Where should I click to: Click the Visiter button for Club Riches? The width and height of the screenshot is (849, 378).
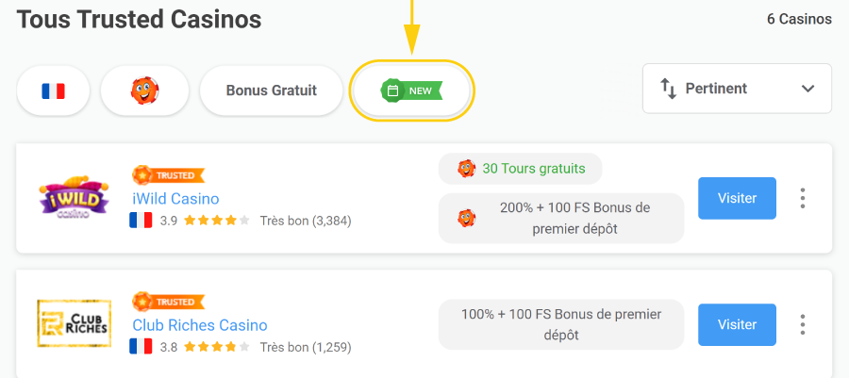tap(737, 324)
